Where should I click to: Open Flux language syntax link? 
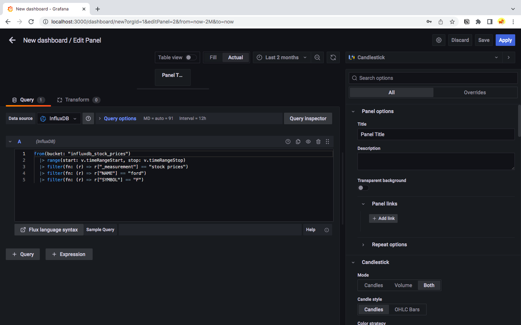[49, 230]
